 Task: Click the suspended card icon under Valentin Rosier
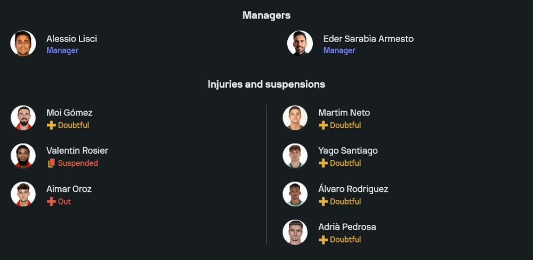[51, 164]
